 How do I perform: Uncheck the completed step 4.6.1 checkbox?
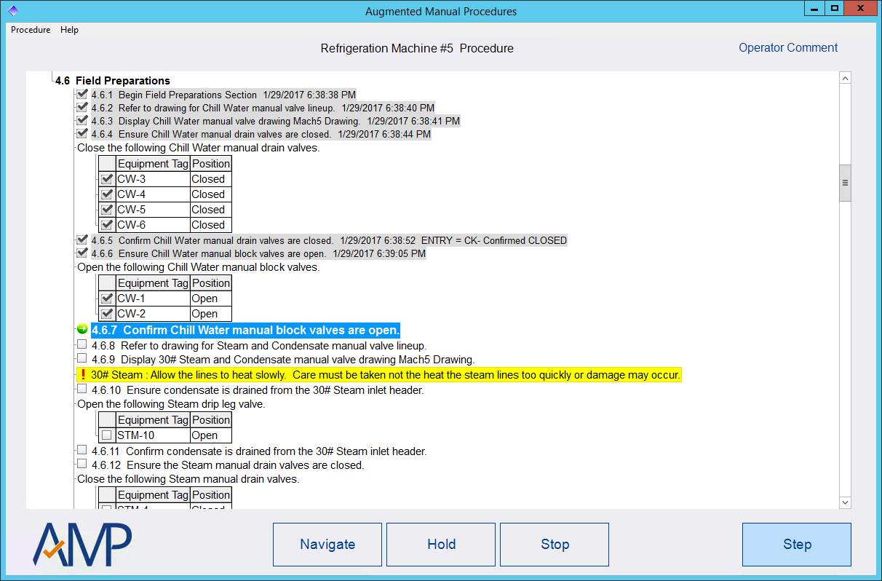82,93
